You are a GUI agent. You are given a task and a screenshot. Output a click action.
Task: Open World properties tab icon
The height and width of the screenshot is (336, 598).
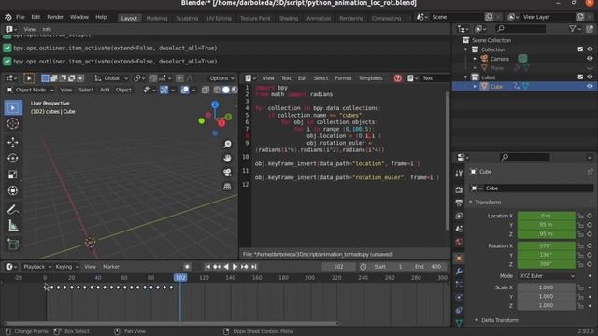pyautogui.click(x=459, y=242)
